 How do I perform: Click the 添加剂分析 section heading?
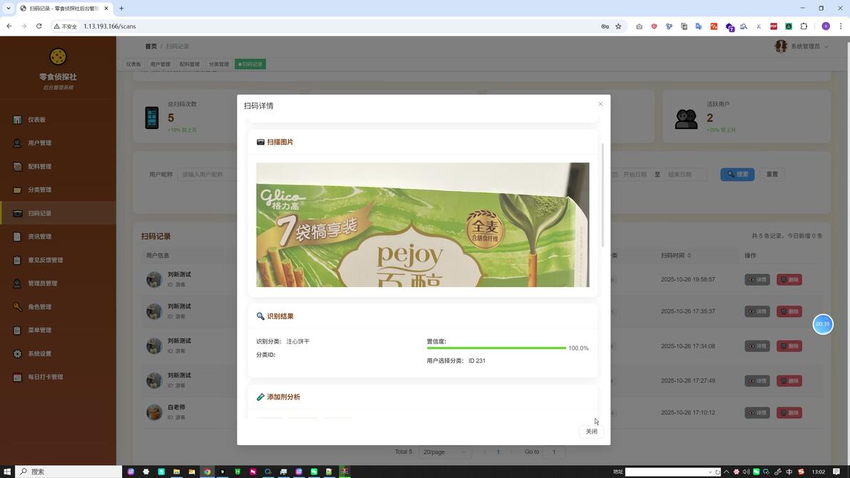point(278,397)
